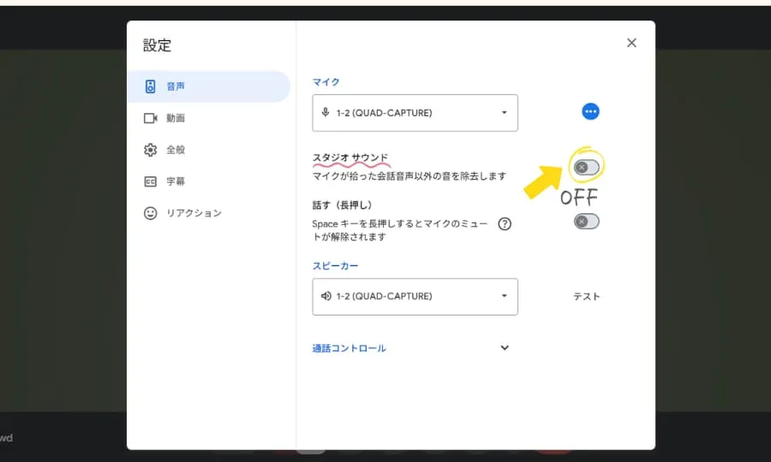Click the smiley icon for リアクション
This screenshot has width=771, height=462.
point(151,213)
